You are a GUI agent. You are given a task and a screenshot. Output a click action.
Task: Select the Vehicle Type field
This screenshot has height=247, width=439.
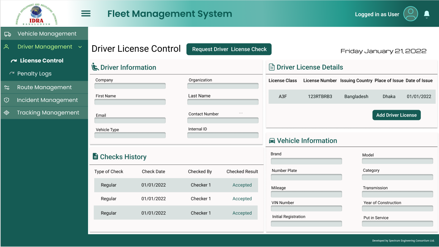click(x=130, y=135)
